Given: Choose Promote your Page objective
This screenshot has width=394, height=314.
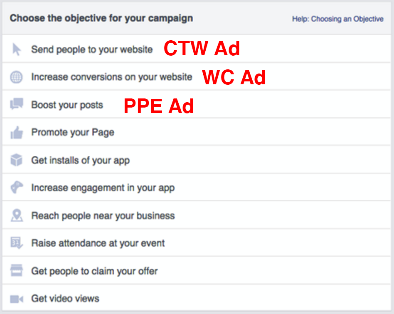Looking at the screenshot, I should (197, 132).
